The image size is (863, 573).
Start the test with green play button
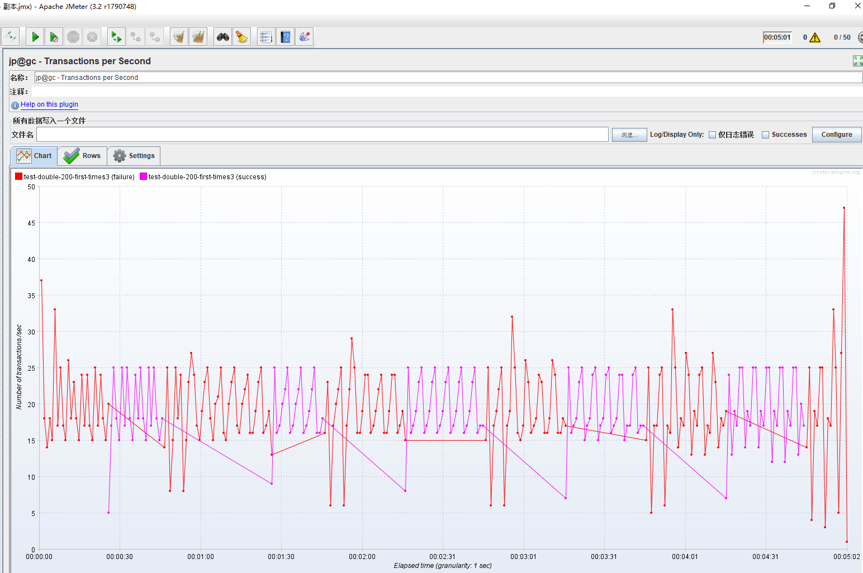(35, 37)
